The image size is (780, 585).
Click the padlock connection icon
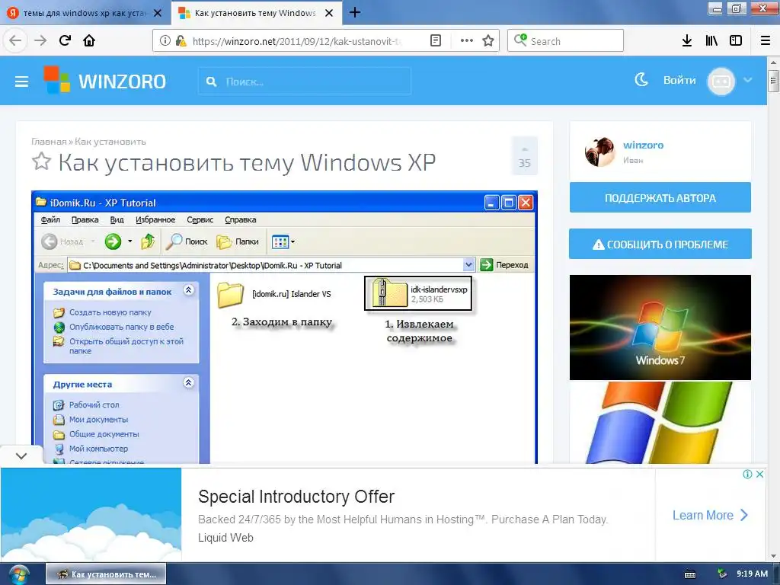click(x=181, y=41)
